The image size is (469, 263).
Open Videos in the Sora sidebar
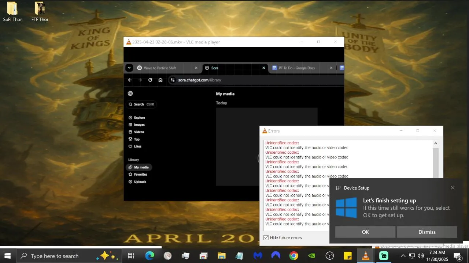(x=136, y=132)
